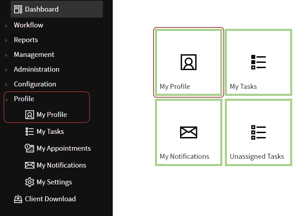This screenshot has height=216, width=294.
Task: Click the My Tasks list icon in sidebar
Action: (30, 132)
